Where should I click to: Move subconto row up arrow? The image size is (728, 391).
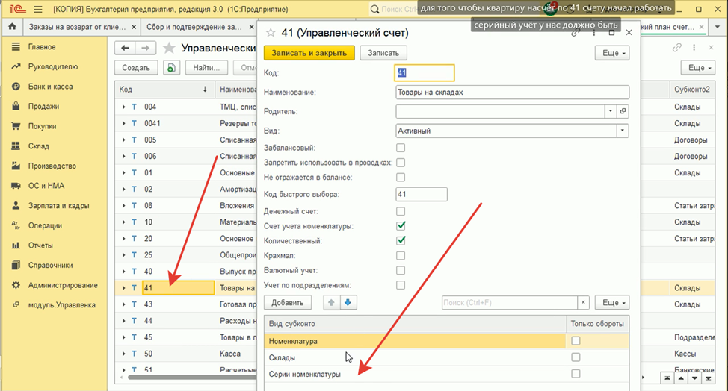click(331, 302)
